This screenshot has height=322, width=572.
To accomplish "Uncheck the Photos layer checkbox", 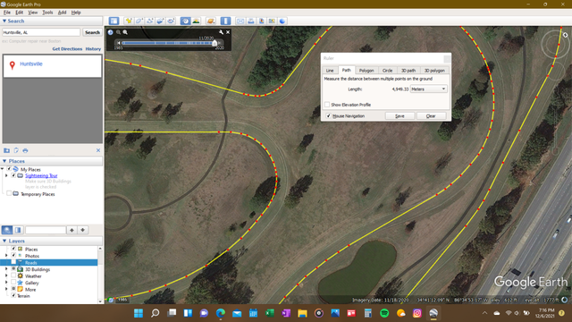I will click(x=13, y=256).
